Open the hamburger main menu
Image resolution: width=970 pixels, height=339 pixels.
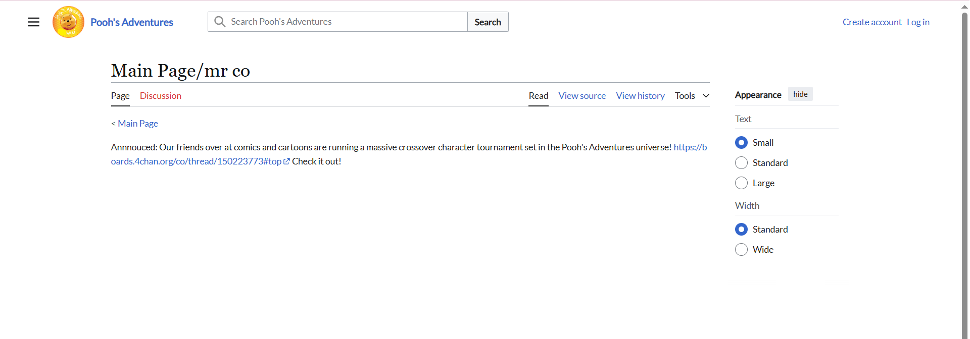coord(33,22)
